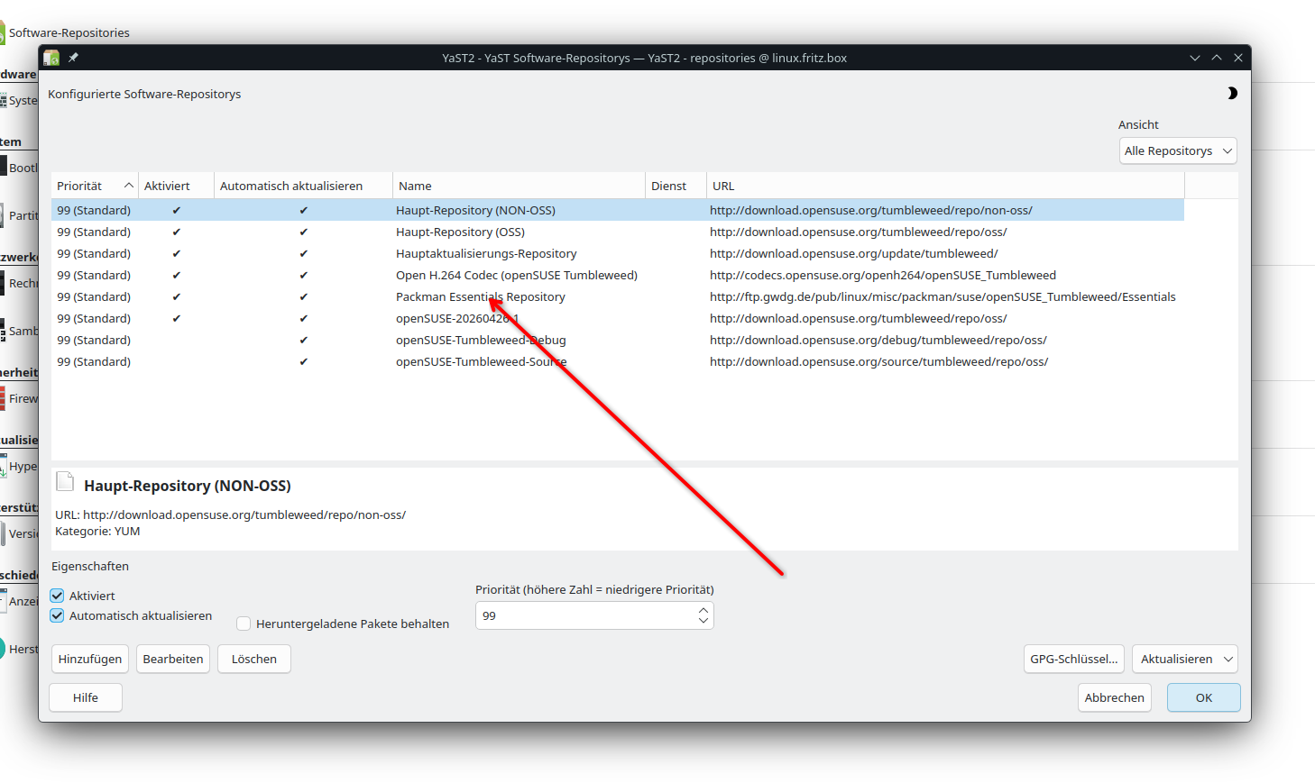
Task: Click auto-refresh checkmark in openSUSE-Tumbleweed-Debug row
Action: [304, 340]
